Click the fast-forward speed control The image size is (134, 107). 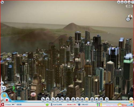pyautogui.click(x=13, y=104)
